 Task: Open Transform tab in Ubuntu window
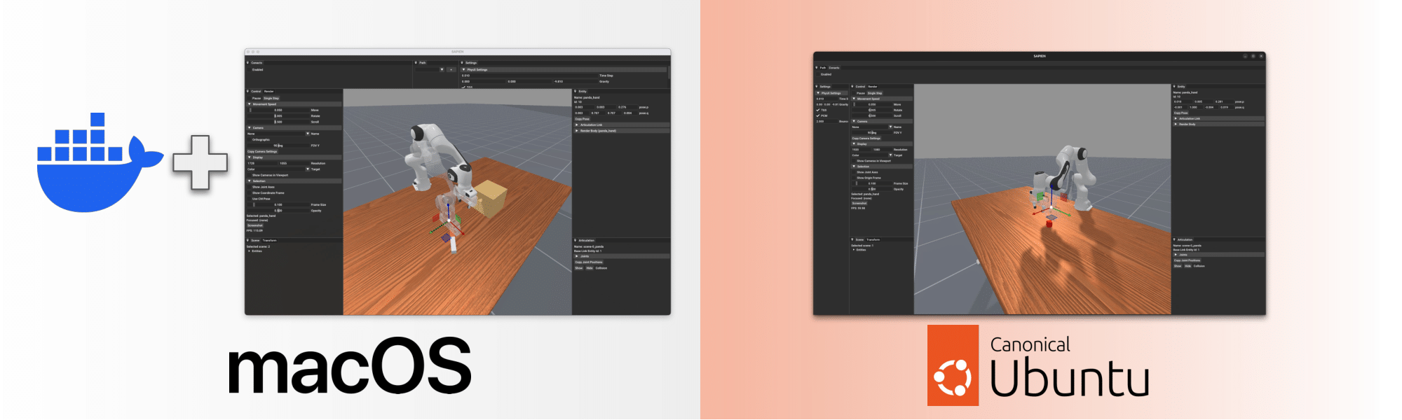(x=873, y=239)
